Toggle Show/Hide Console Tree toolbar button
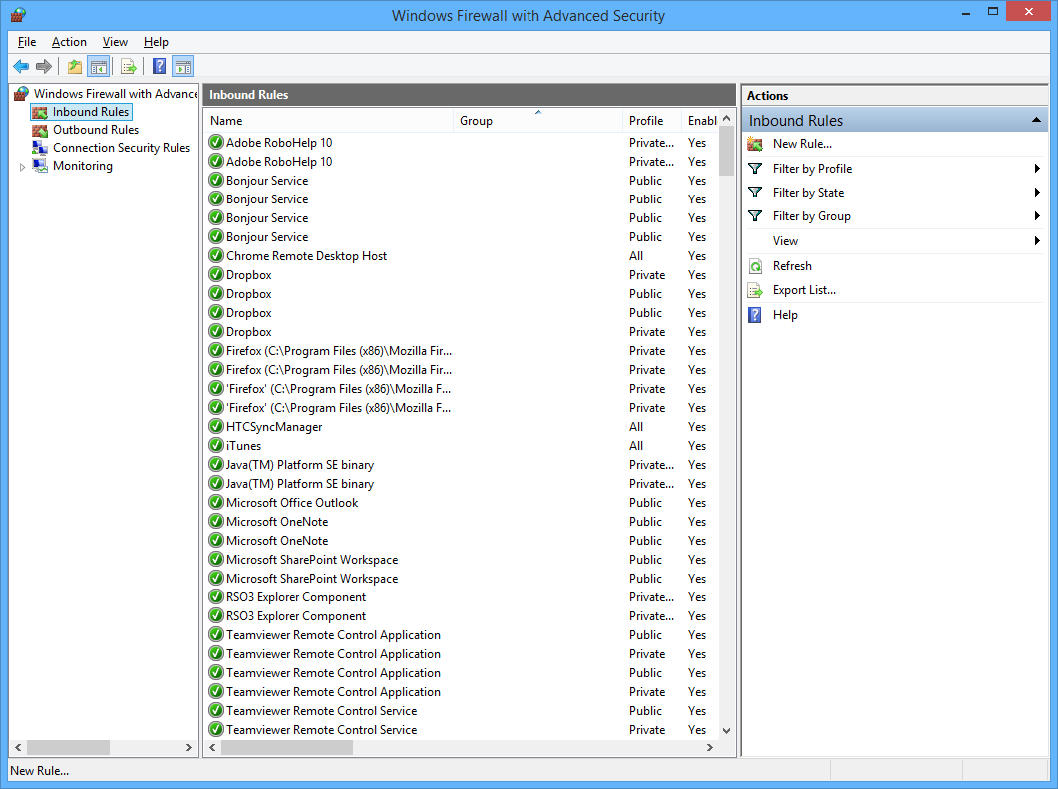Screen dimensions: 1058x789 (98, 67)
